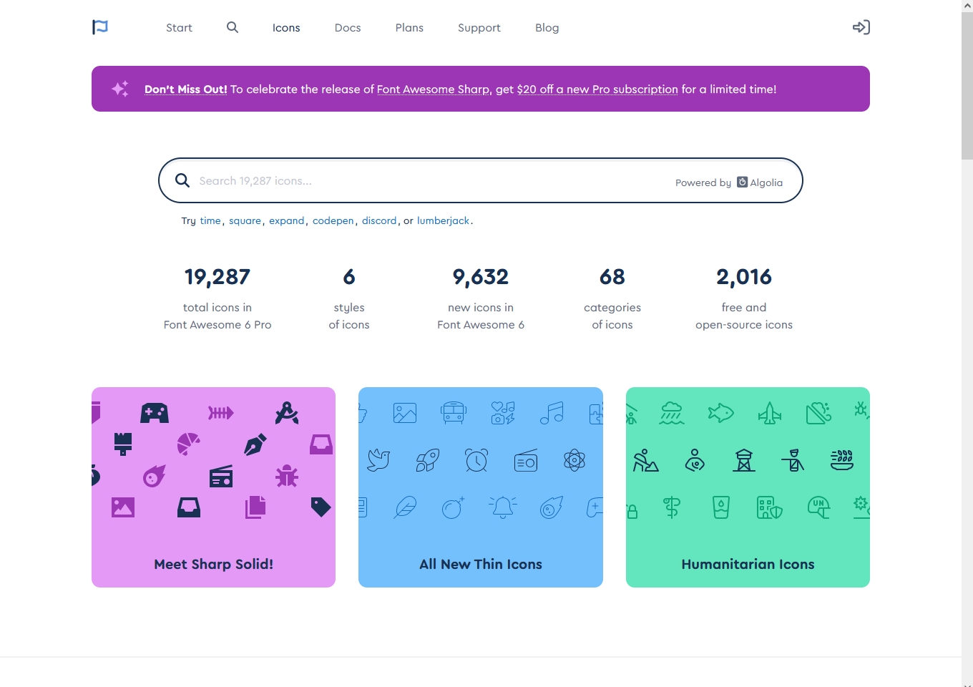Click the landslide hill icon
This screenshot has width=973, height=687.
point(819,413)
